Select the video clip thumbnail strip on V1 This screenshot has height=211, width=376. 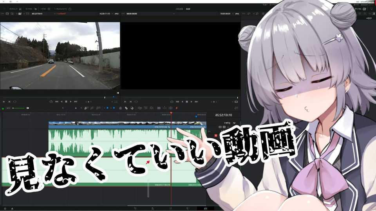coord(127,123)
